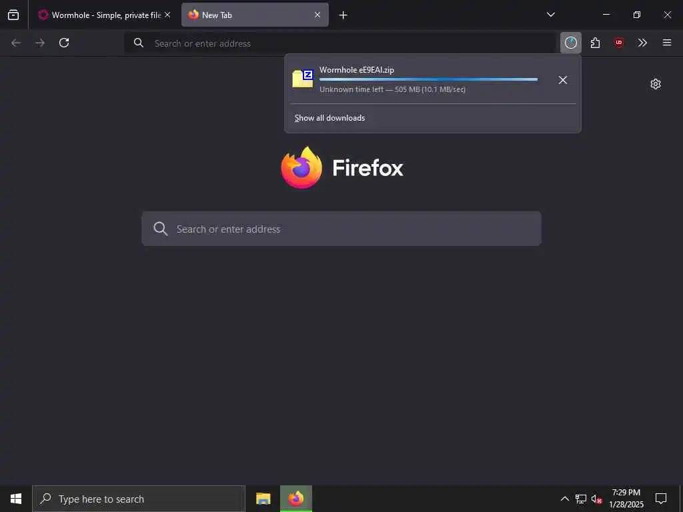This screenshot has height=512, width=683.
Task: Go forward one page
Action: [x=40, y=43]
